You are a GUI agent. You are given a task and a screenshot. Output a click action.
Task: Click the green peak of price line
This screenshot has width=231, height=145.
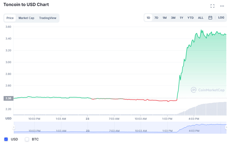click(201, 30)
